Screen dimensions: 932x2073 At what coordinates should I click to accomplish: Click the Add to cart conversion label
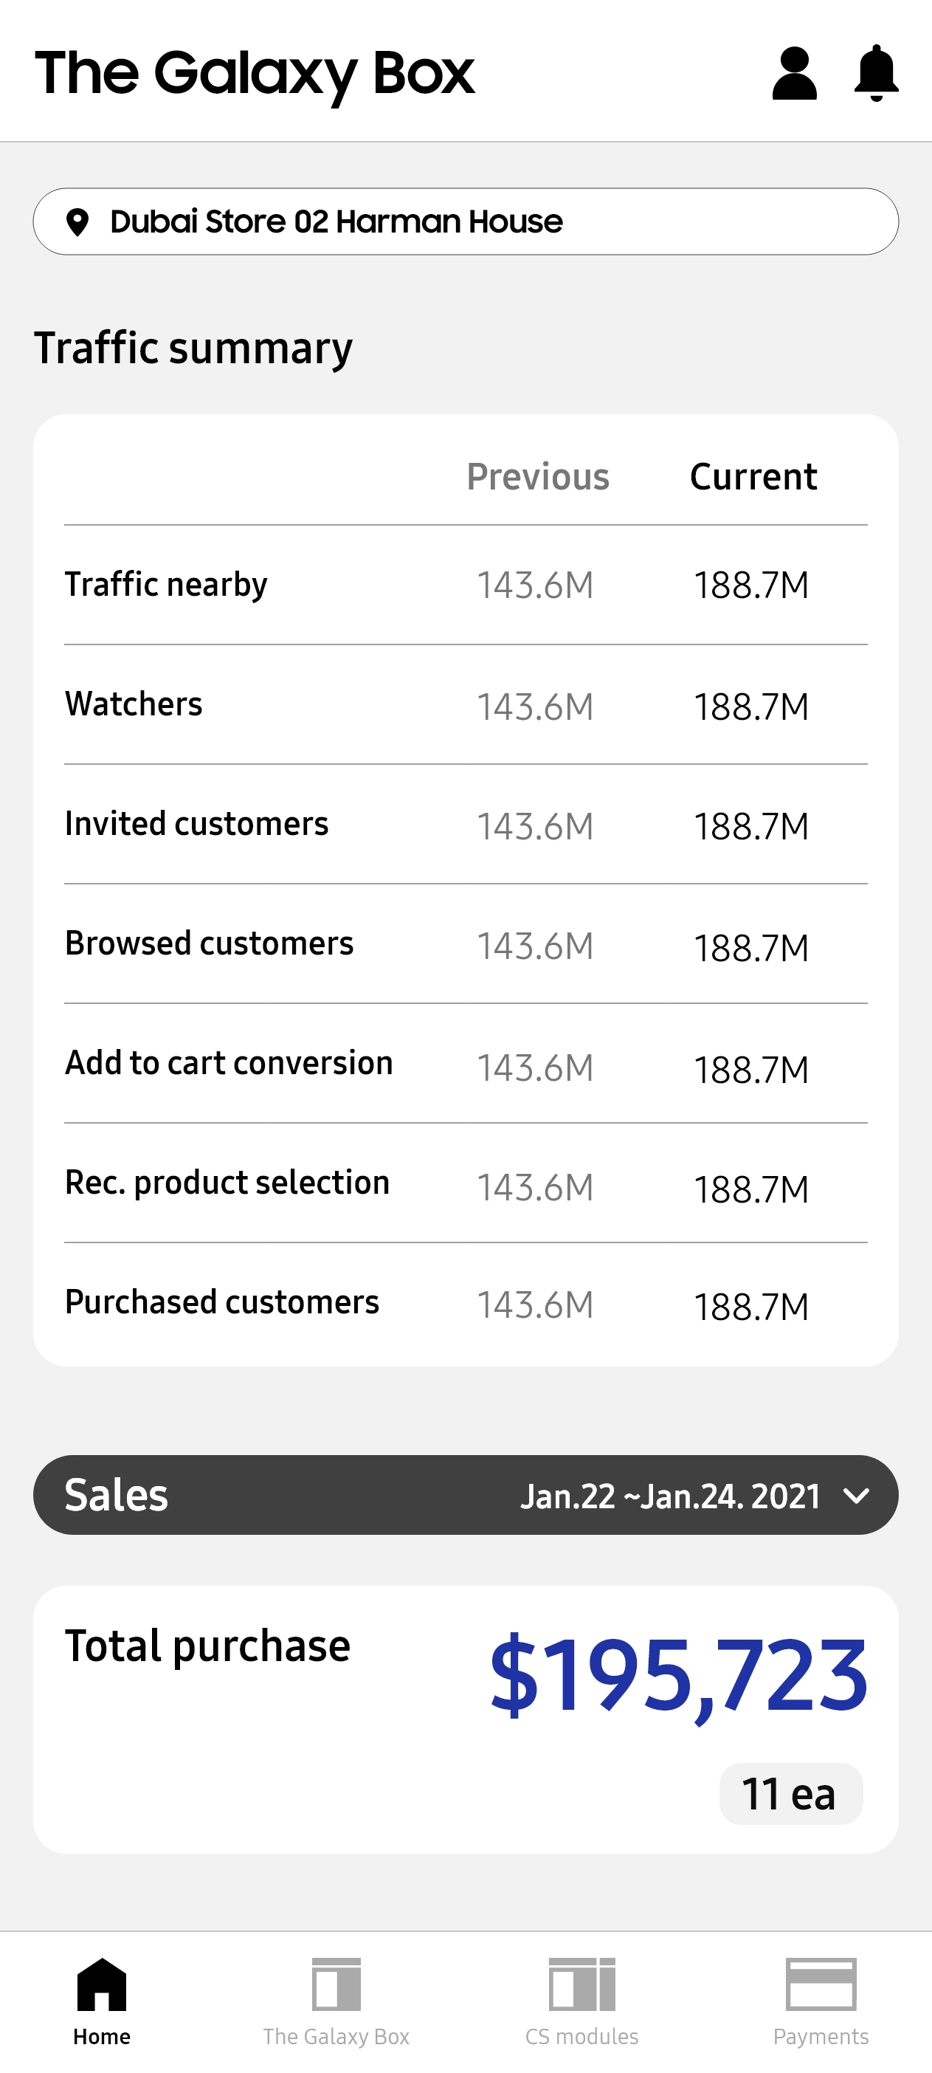tap(229, 1063)
